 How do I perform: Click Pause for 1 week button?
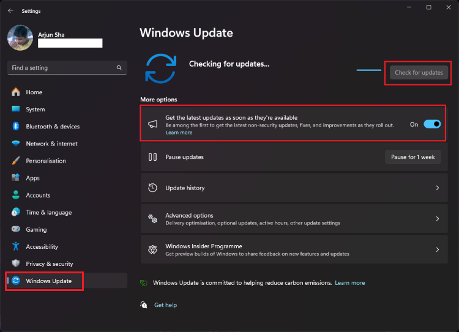tap(412, 157)
